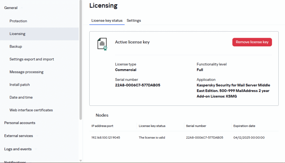Click Remove license key button

[x=252, y=42]
